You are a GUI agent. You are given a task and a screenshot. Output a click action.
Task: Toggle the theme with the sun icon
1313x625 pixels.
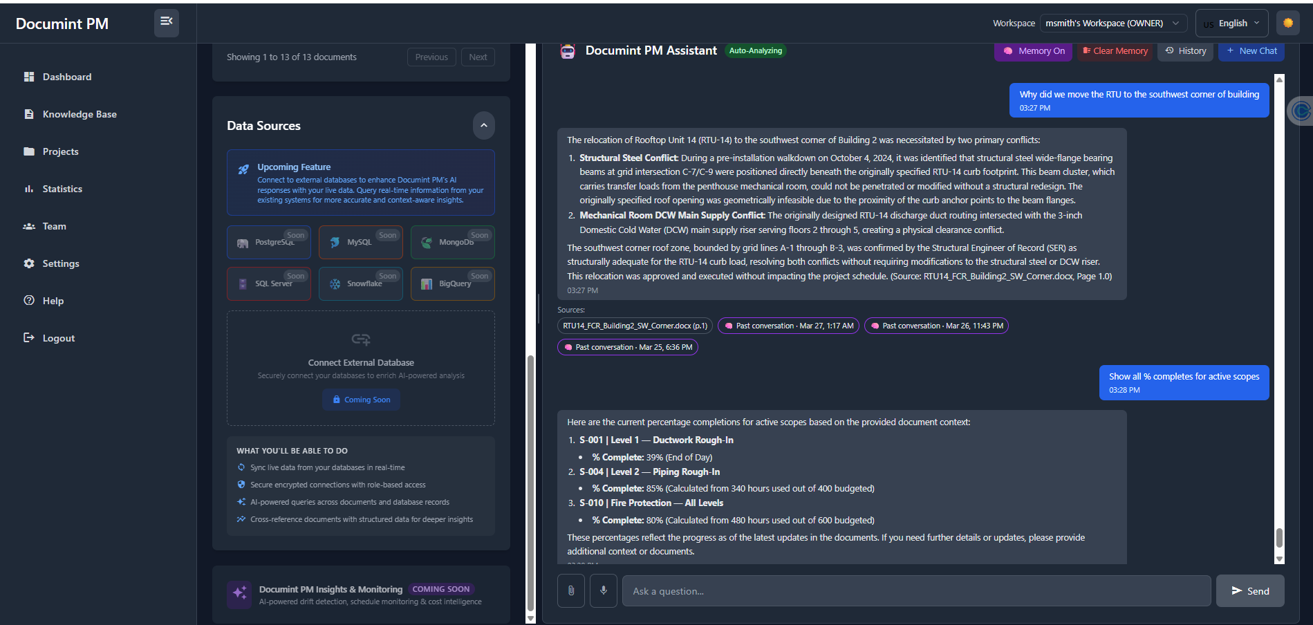pyautogui.click(x=1288, y=23)
